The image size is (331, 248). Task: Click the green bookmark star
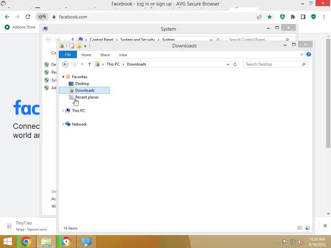(270, 17)
